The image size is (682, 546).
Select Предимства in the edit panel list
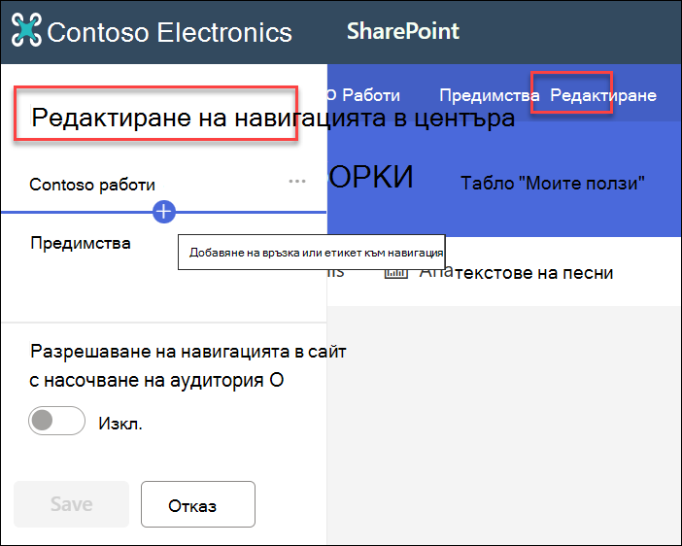pos(81,243)
